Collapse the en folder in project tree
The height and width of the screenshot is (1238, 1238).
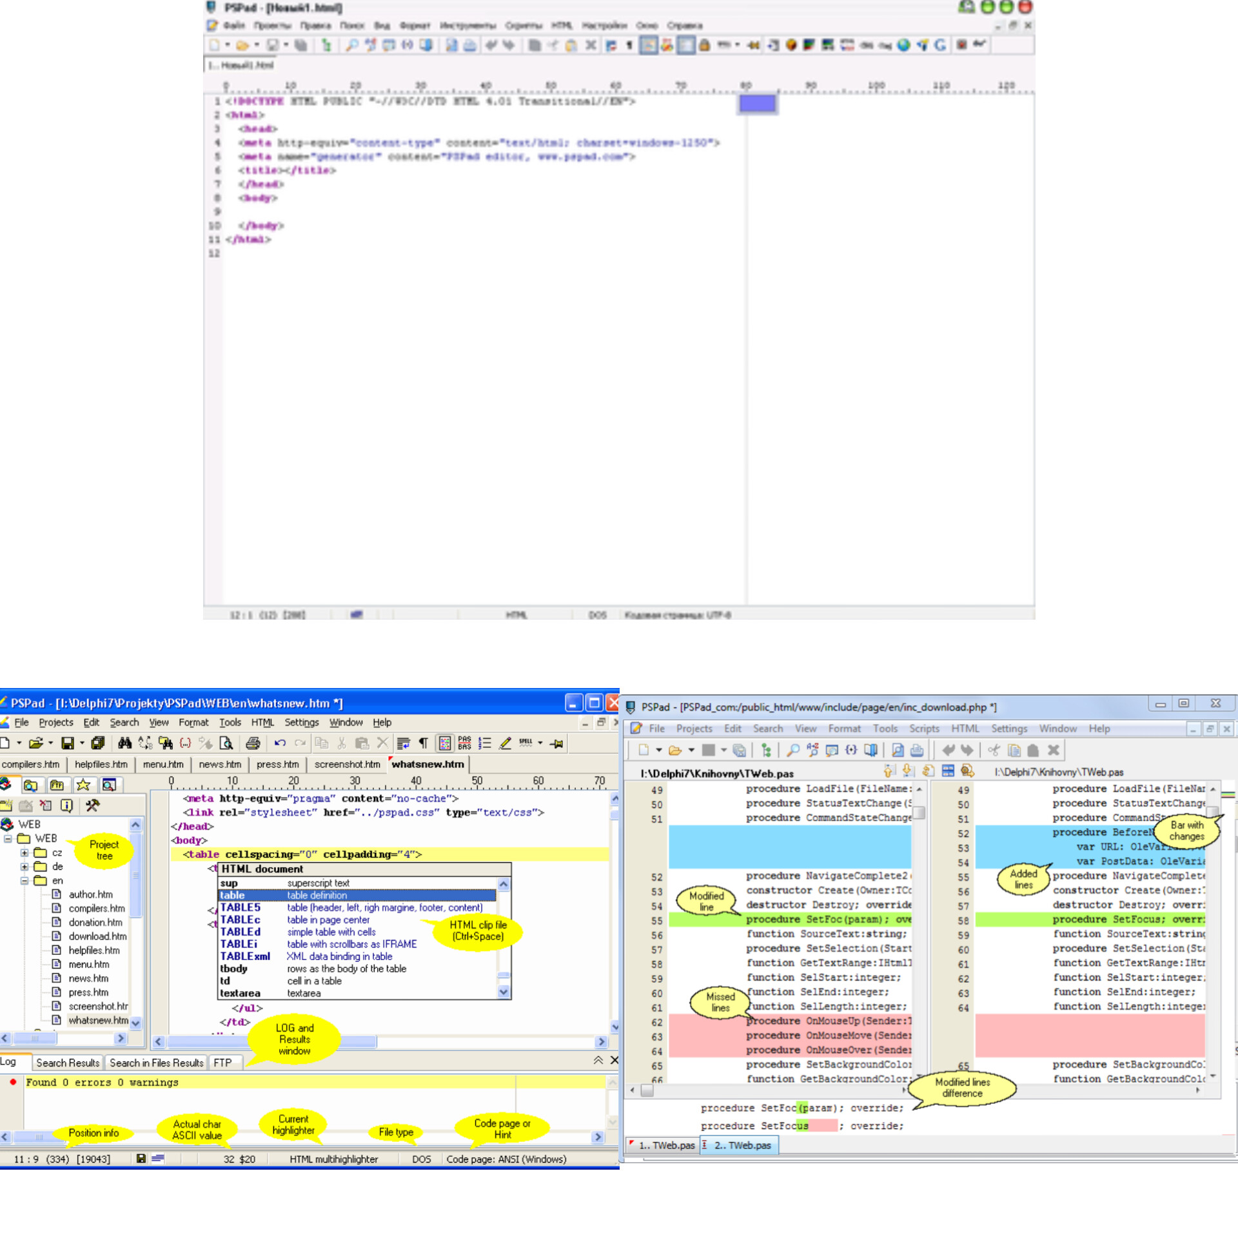25,881
